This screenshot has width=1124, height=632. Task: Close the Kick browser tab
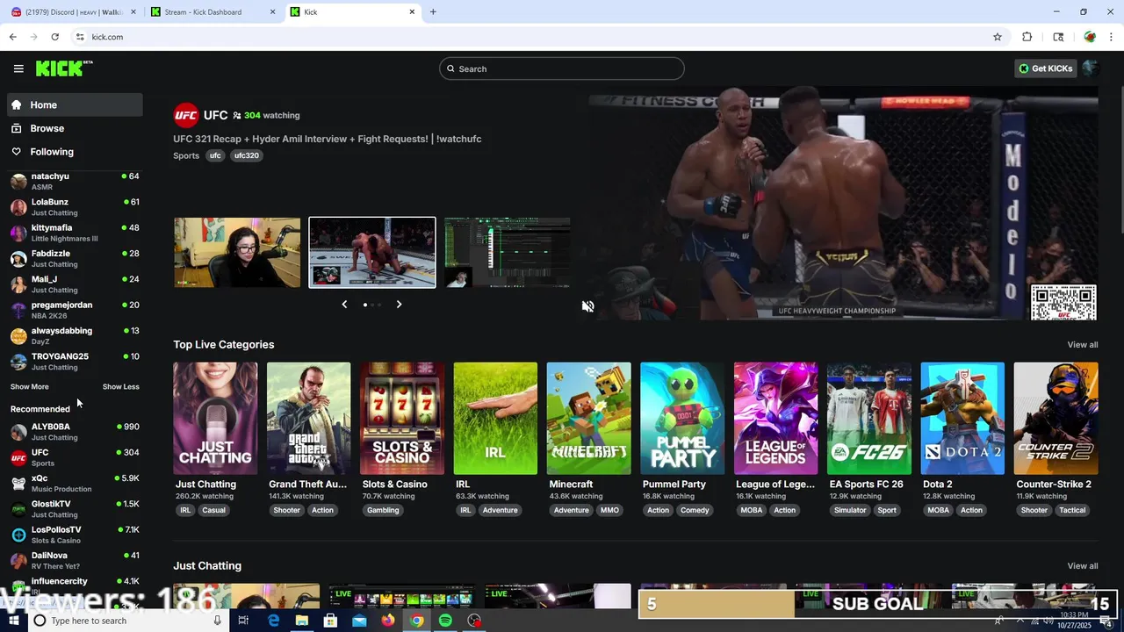tap(412, 12)
